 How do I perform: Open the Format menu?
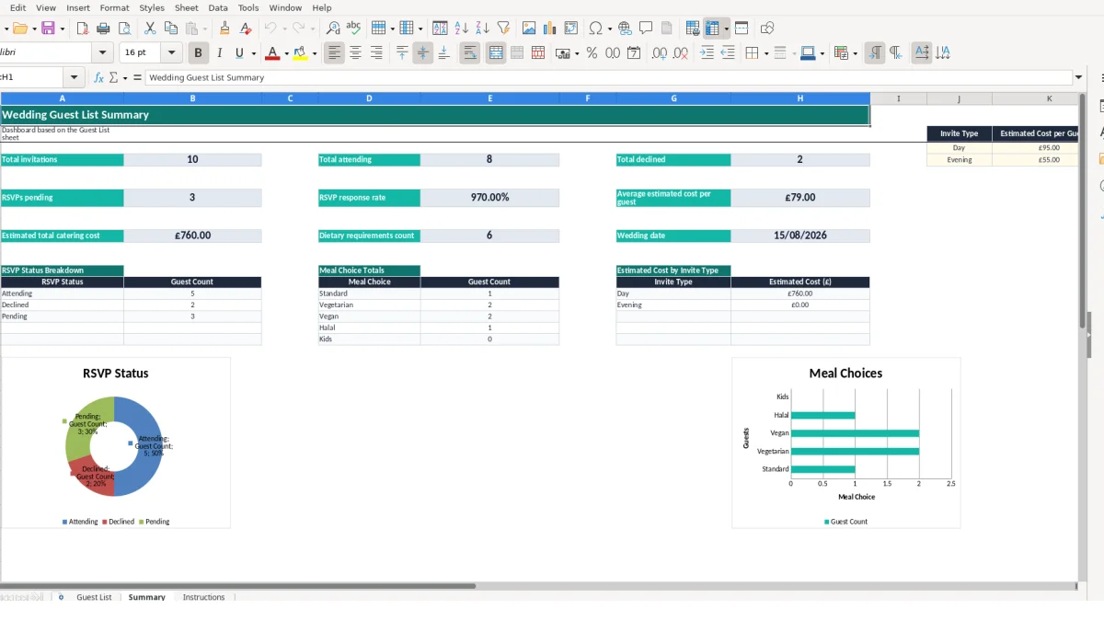point(115,7)
